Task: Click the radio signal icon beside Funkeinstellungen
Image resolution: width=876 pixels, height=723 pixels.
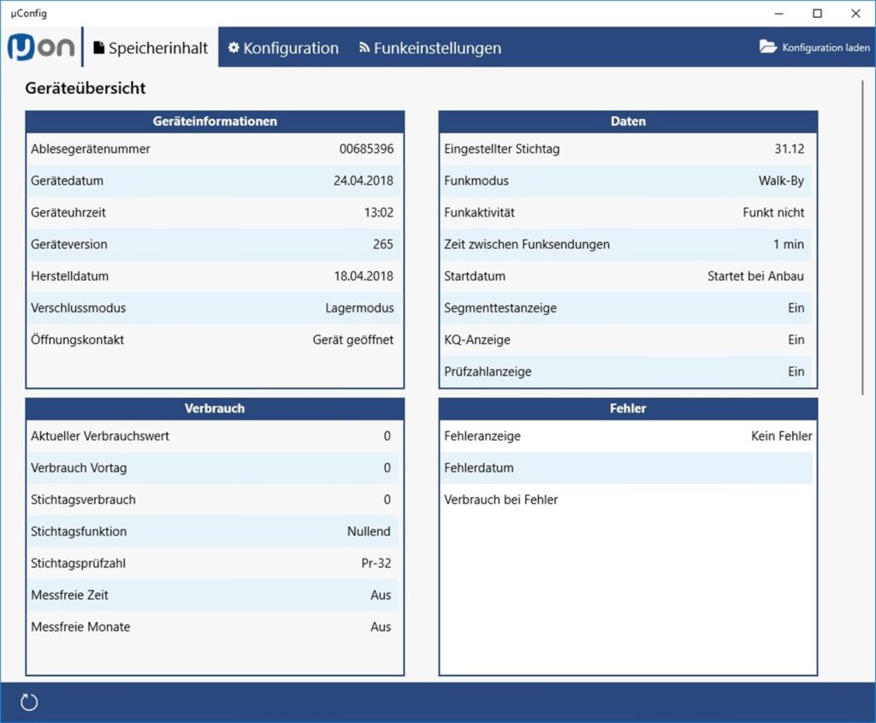Action: coord(364,48)
